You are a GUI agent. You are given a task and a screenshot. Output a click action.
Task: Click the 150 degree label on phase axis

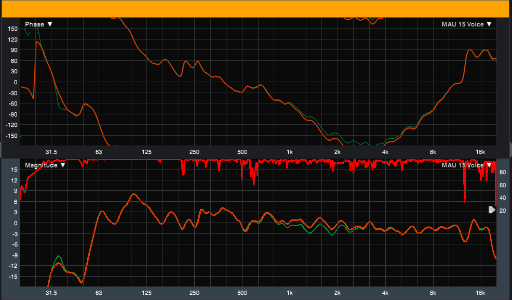(x=14, y=29)
